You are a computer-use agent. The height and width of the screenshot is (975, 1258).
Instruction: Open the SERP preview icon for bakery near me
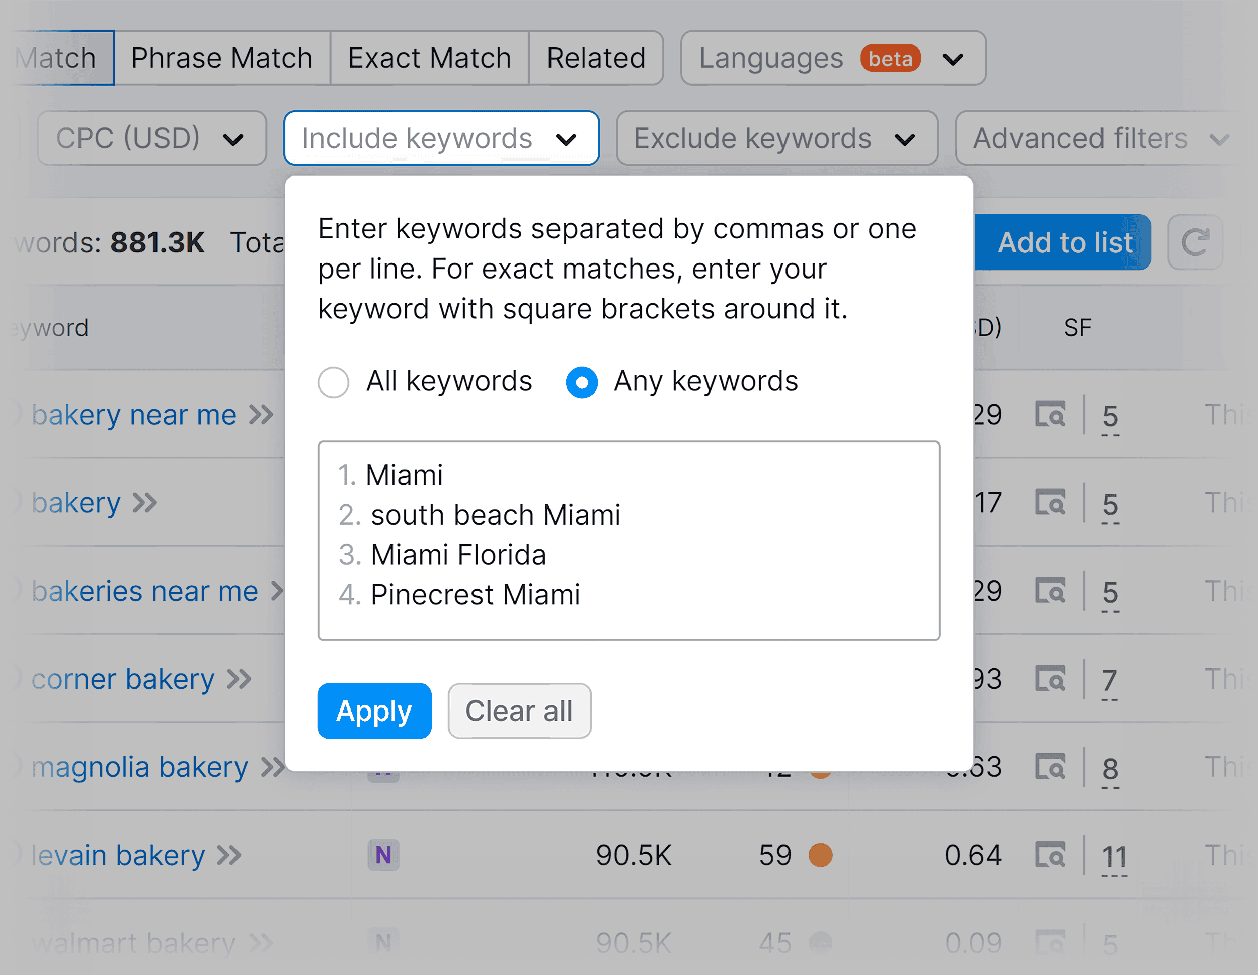[x=1050, y=415]
